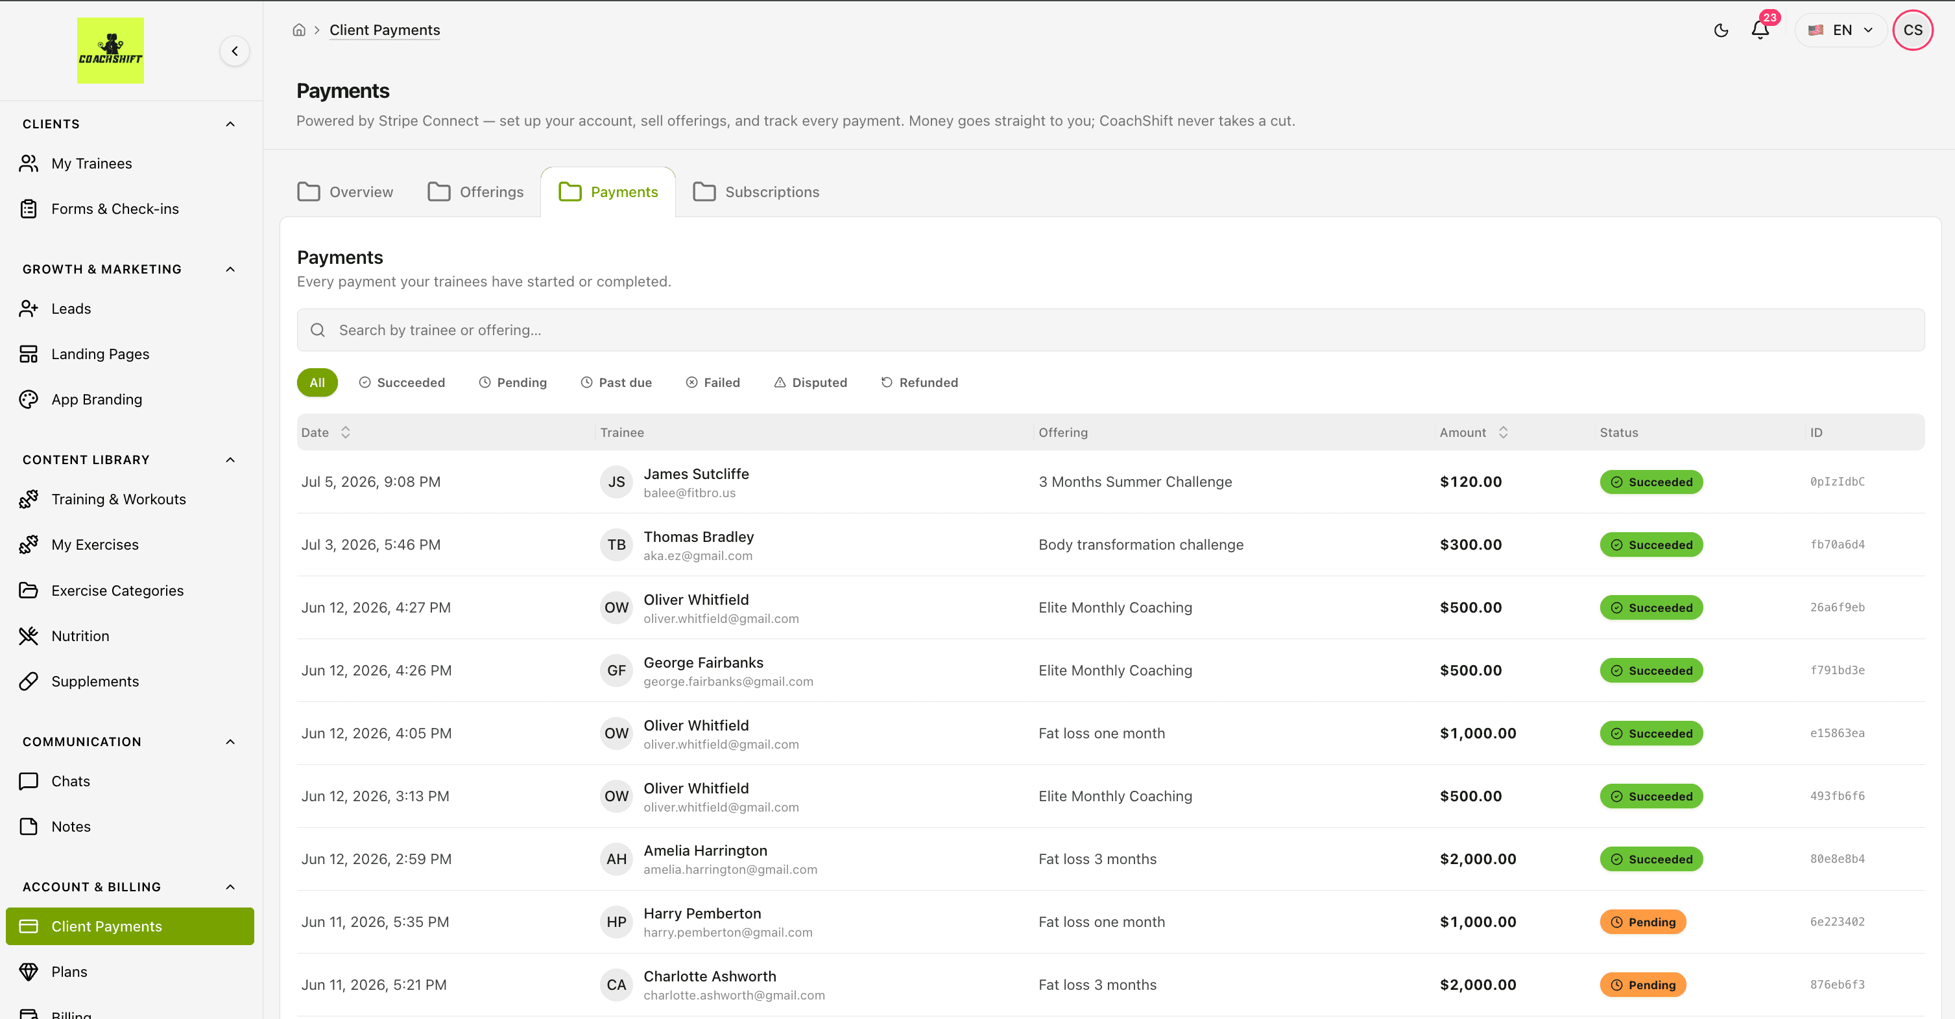Switch to the Subscriptions tab
Screen dimensions: 1955x1019
tap(757, 192)
